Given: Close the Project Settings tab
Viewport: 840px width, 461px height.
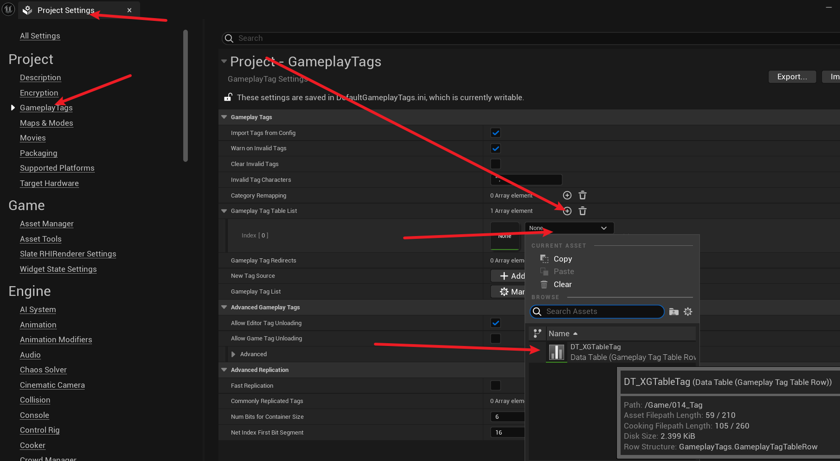Looking at the screenshot, I should [x=129, y=10].
